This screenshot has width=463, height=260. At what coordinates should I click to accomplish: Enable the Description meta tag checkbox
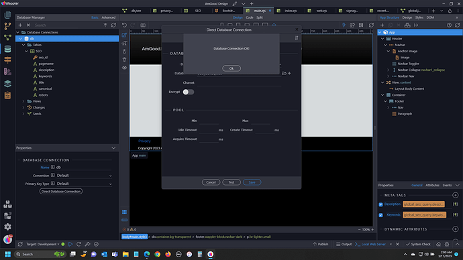pyautogui.click(x=380, y=204)
